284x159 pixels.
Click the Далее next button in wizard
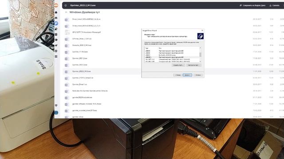187,75
